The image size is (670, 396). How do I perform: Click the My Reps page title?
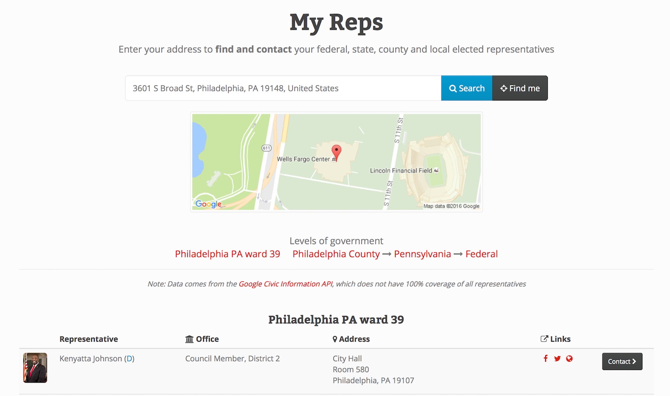[336, 23]
